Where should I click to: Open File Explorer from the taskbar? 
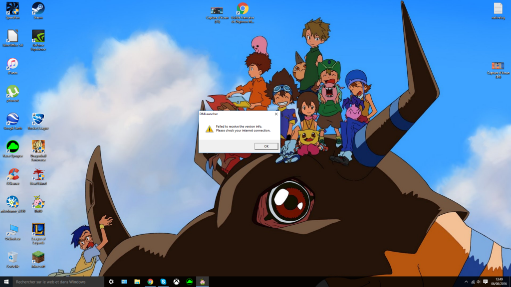tap(137, 282)
